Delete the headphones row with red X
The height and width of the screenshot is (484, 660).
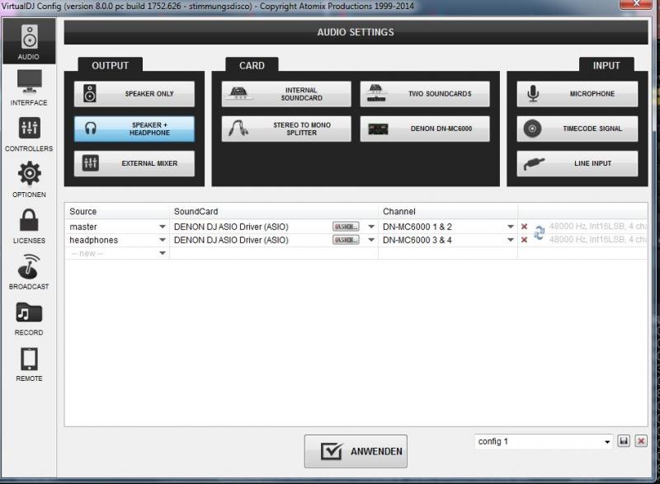(524, 240)
